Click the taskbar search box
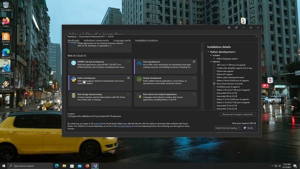Screen dimensions: 300x169 (x=30, y=166)
